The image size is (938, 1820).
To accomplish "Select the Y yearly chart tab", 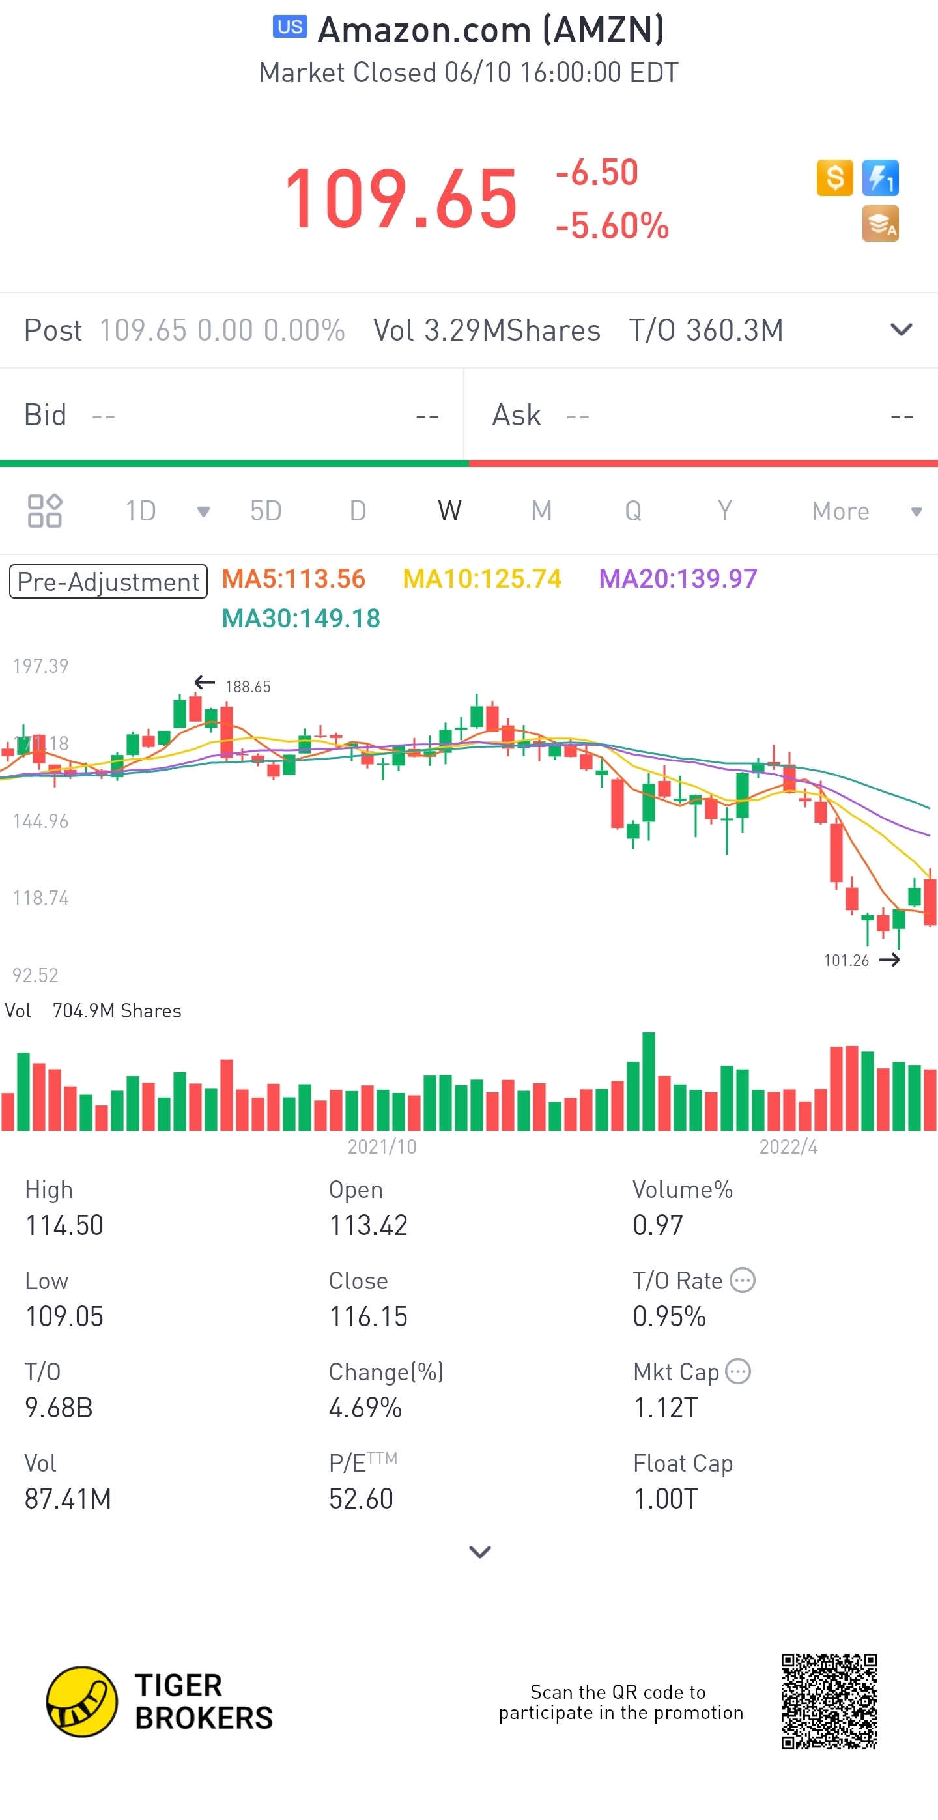I will pos(725,511).
